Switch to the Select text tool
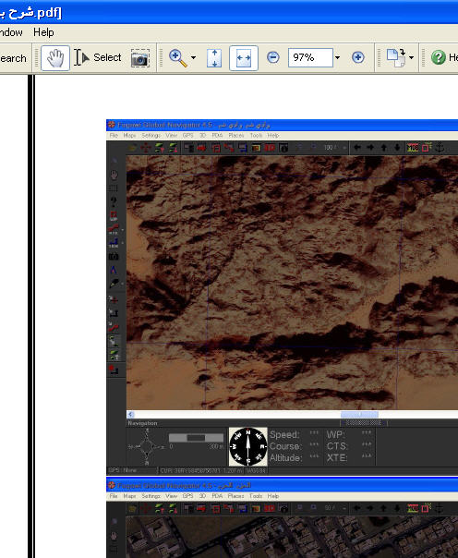Image resolution: width=458 pixels, height=558 pixels. point(98,57)
